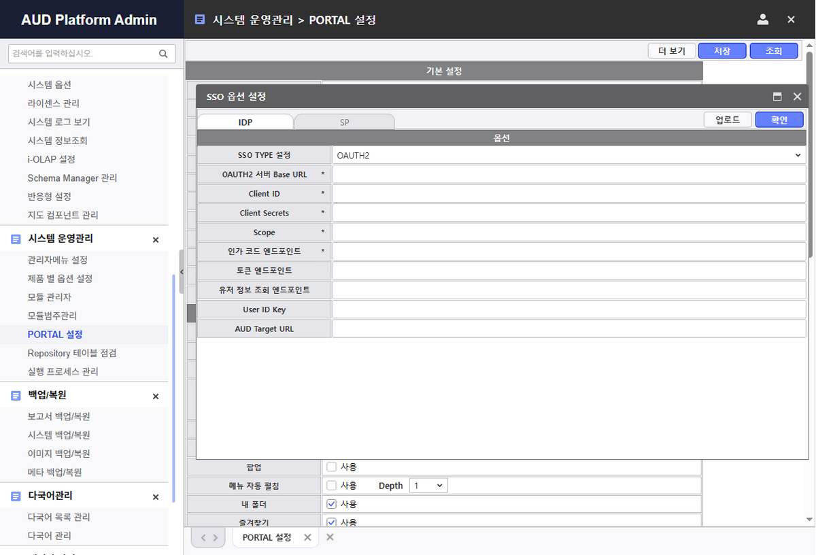Click the Client ID input field
Image resolution: width=816 pixels, height=555 pixels.
point(568,194)
